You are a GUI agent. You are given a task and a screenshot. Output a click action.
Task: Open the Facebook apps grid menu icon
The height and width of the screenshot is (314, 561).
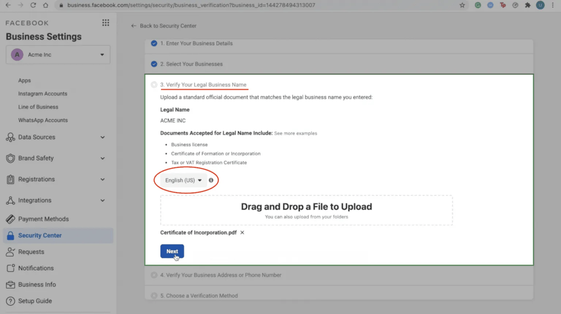tap(106, 23)
